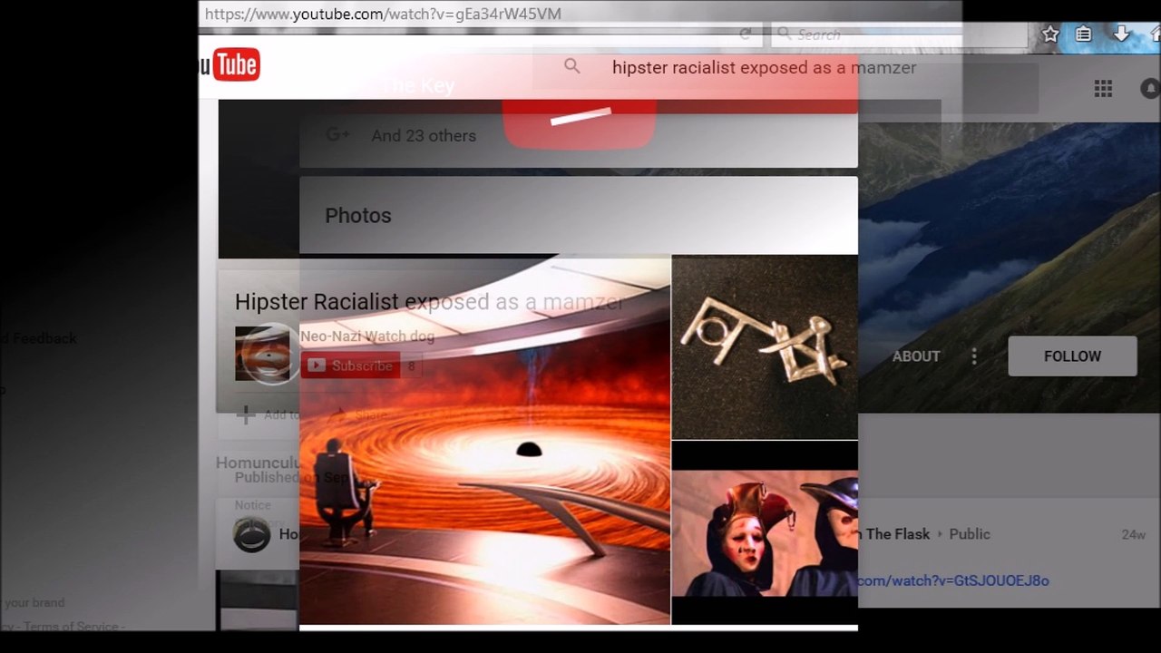Open the ABOUT tab on profile
Screen dimensions: 1161x653
tap(916, 356)
